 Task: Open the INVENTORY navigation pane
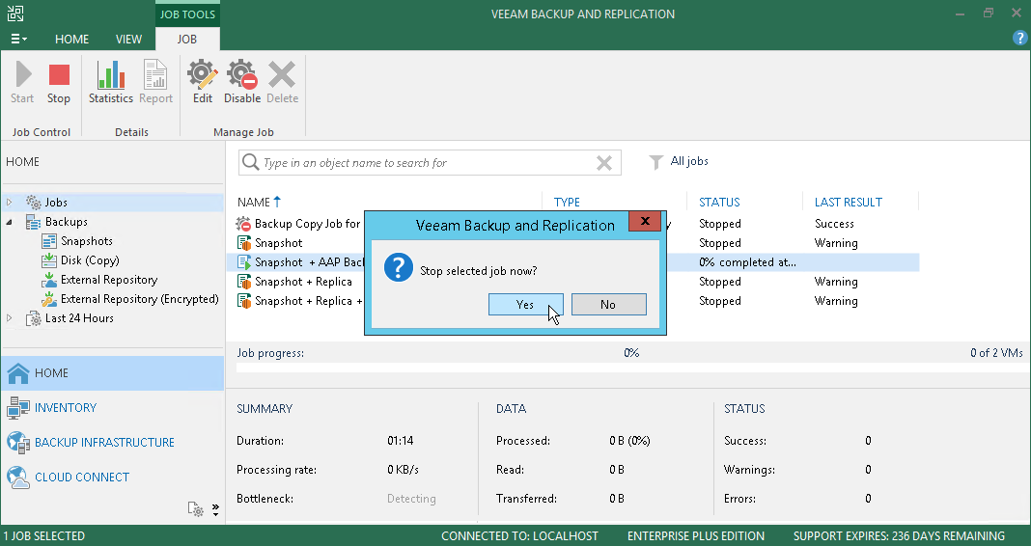112,408
